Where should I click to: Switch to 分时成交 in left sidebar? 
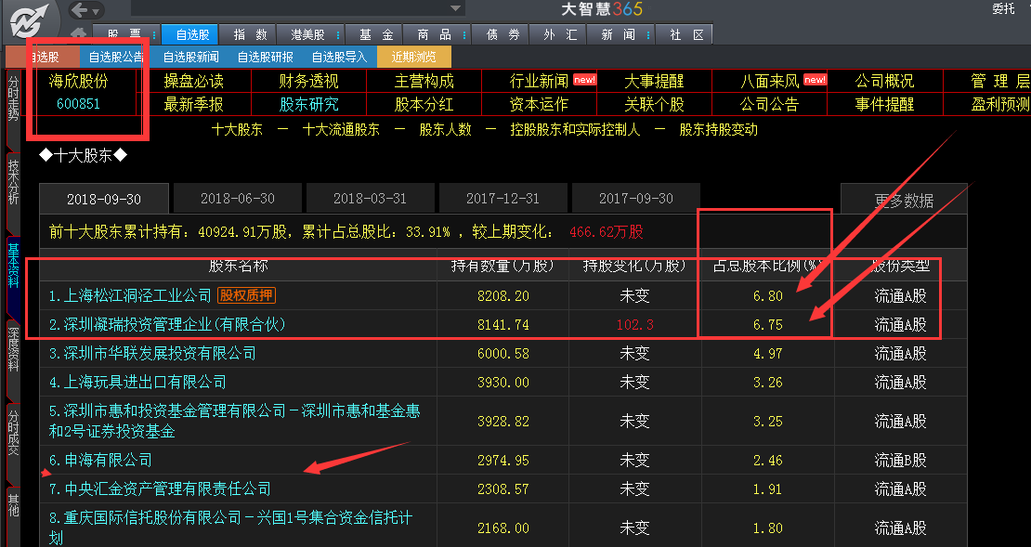(13, 431)
